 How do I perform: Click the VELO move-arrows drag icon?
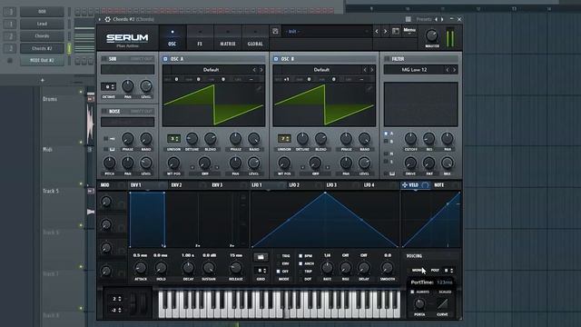pyautogui.click(x=405, y=184)
